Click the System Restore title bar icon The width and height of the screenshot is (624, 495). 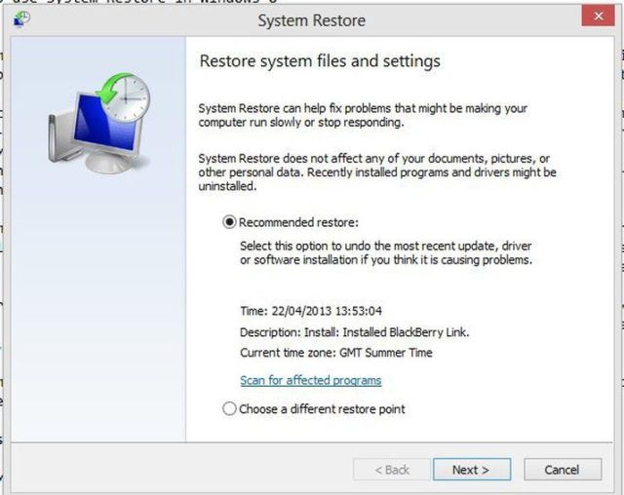(22, 19)
